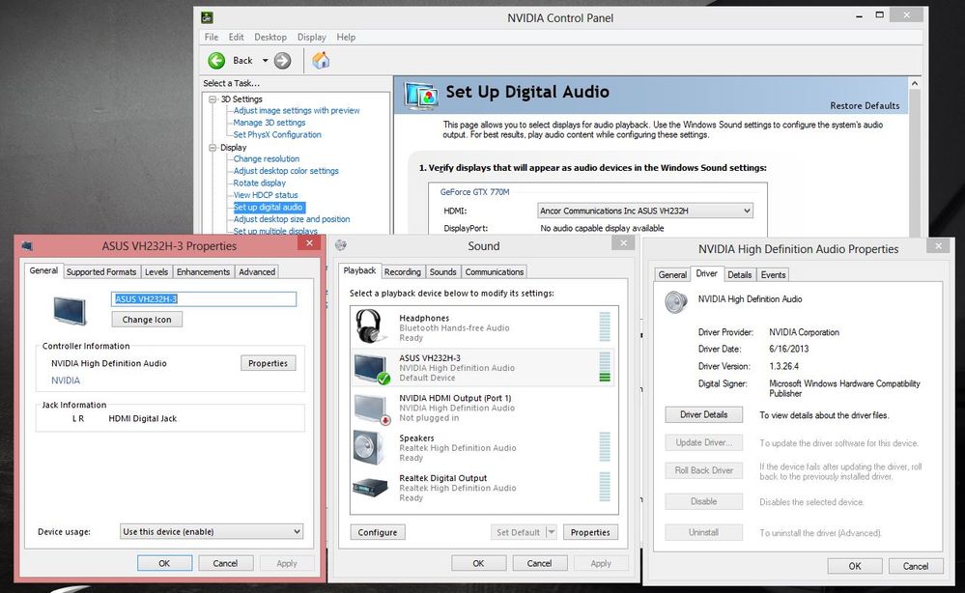Open the Desktop menu
The image size is (965, 593).
pyautogui.click(x=270, y=37)
